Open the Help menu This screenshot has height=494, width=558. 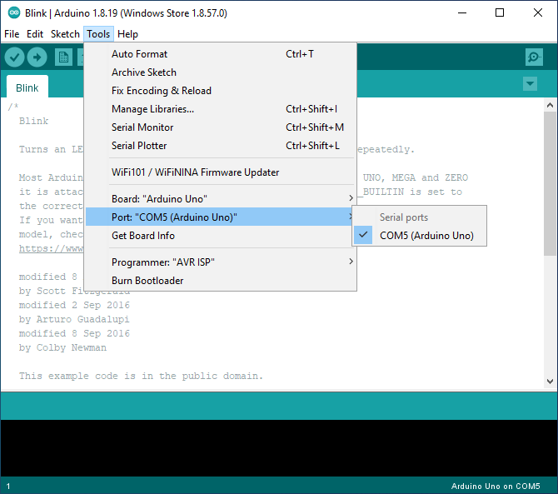tap(127, 34)
